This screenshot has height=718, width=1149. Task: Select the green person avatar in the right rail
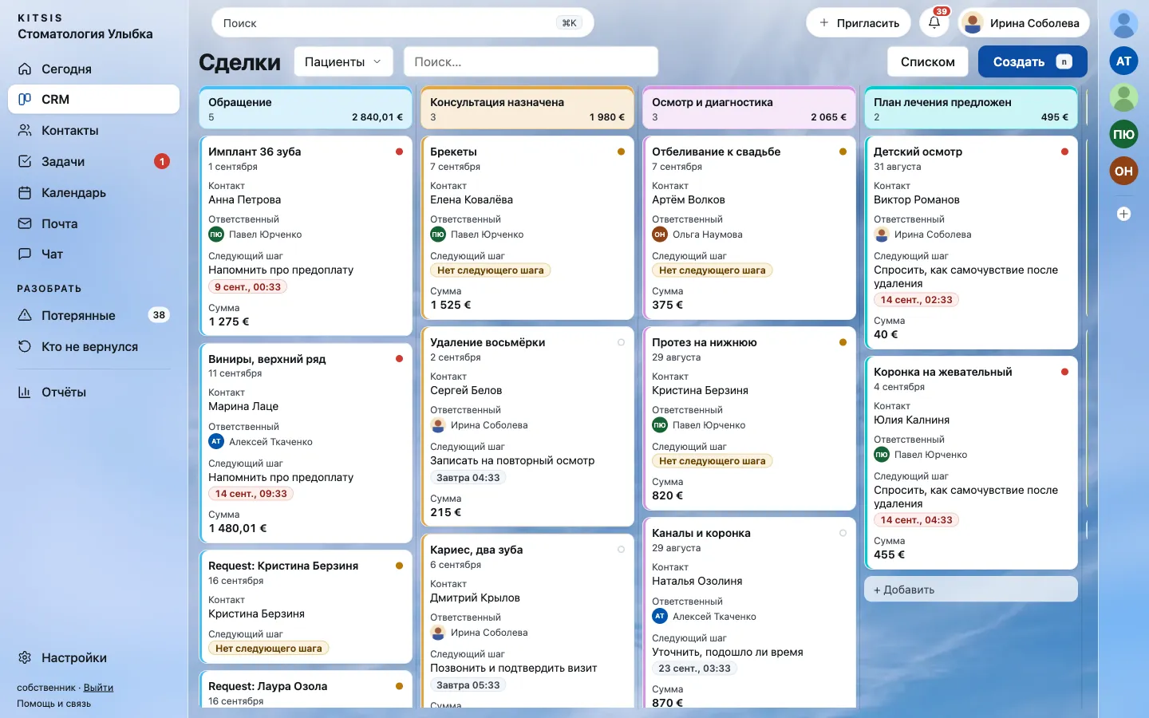tap(1123, 97)
